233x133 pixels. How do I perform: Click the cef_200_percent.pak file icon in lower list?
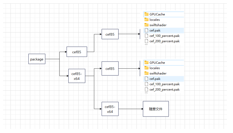(146, 90)
